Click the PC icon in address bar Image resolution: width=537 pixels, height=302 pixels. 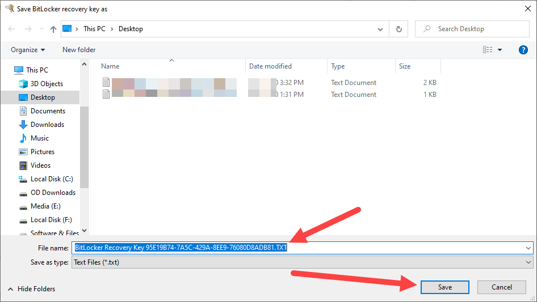coord(67,29)
